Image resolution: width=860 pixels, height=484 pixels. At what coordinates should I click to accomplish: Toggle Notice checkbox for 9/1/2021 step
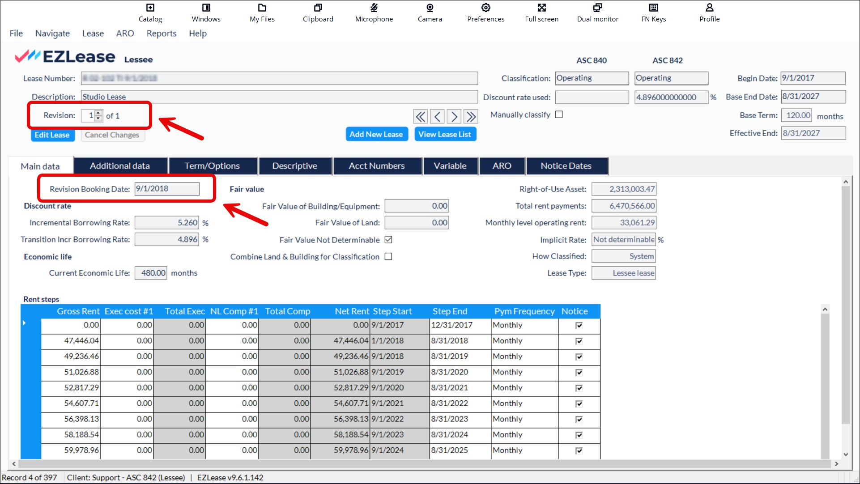click(x=579, y=403)
